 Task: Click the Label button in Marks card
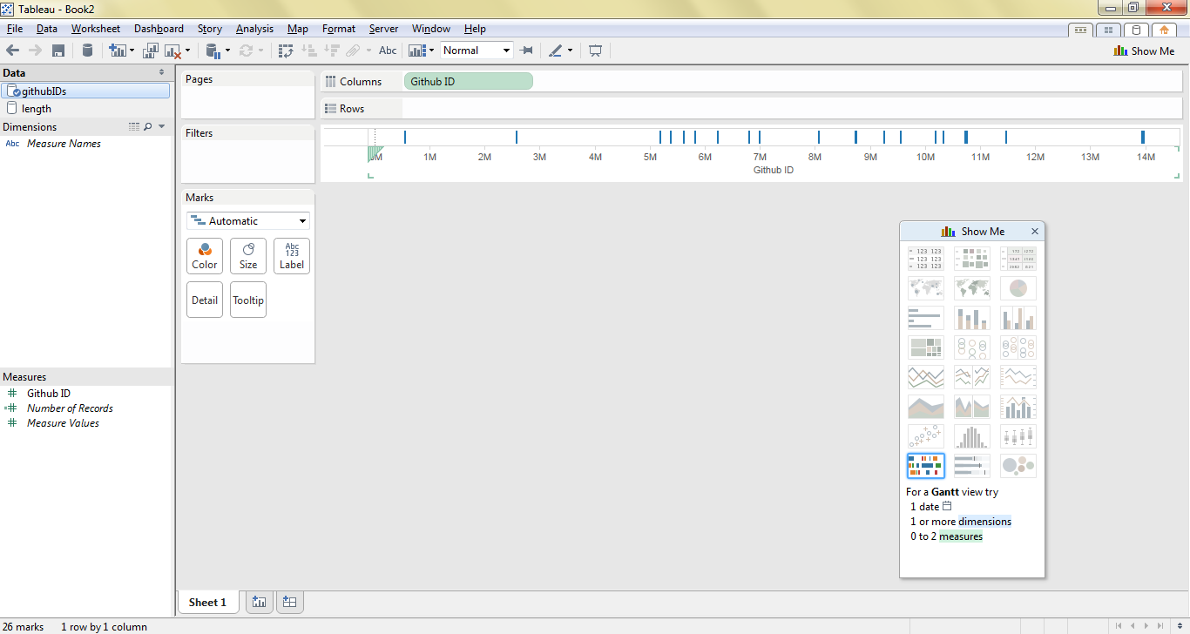(292, 256)
